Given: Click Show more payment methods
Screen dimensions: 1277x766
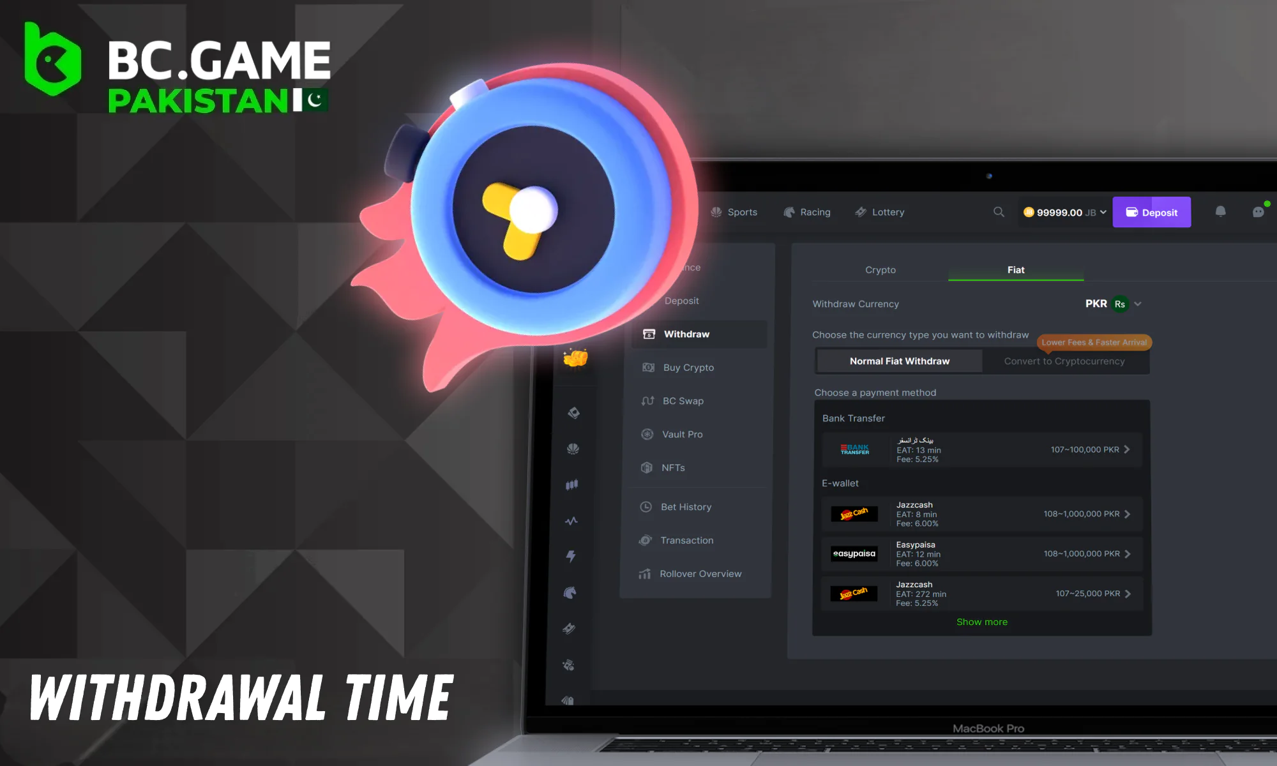Looking at the screenshot, I should [x=981, y=622].
